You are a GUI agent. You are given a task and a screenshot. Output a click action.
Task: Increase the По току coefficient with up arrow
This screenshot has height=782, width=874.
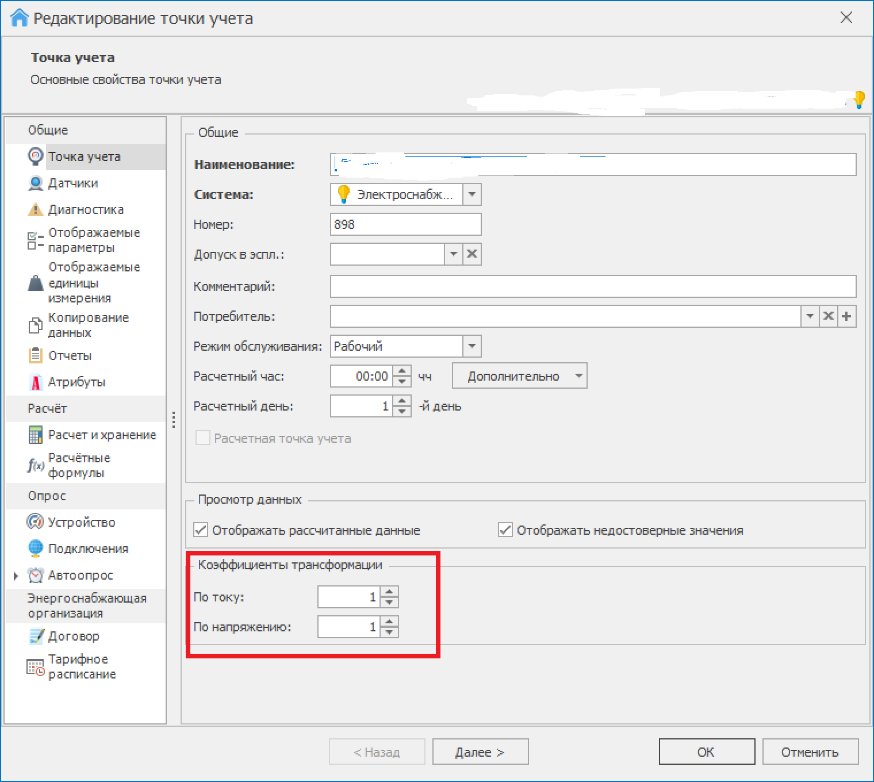(x=390, y=592)
